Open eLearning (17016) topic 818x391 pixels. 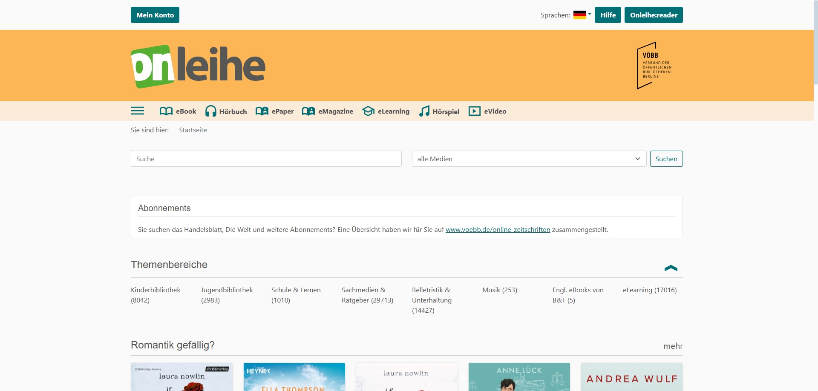pos(650,290)
